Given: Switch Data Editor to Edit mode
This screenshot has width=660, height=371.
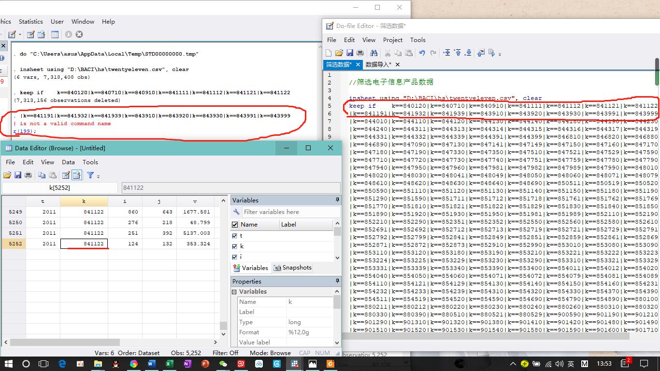Looking at the screenshot, I should pyautogui.click(x=66, y=175).
